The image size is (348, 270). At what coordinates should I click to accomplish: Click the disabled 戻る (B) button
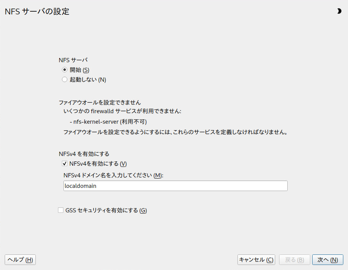coord(295,259)
